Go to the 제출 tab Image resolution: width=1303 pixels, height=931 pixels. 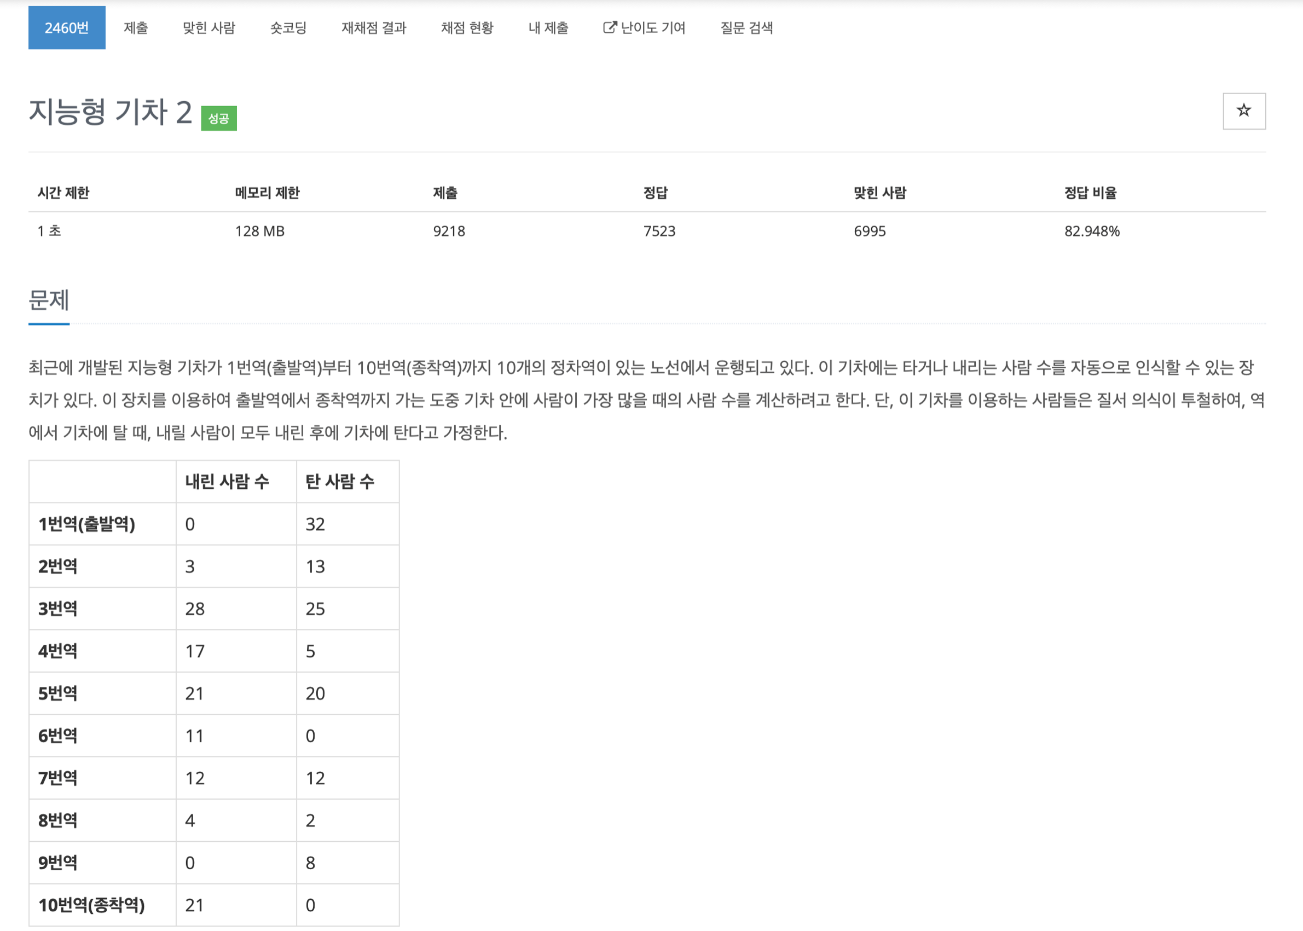pyautogui.click(x=136, y=27)
